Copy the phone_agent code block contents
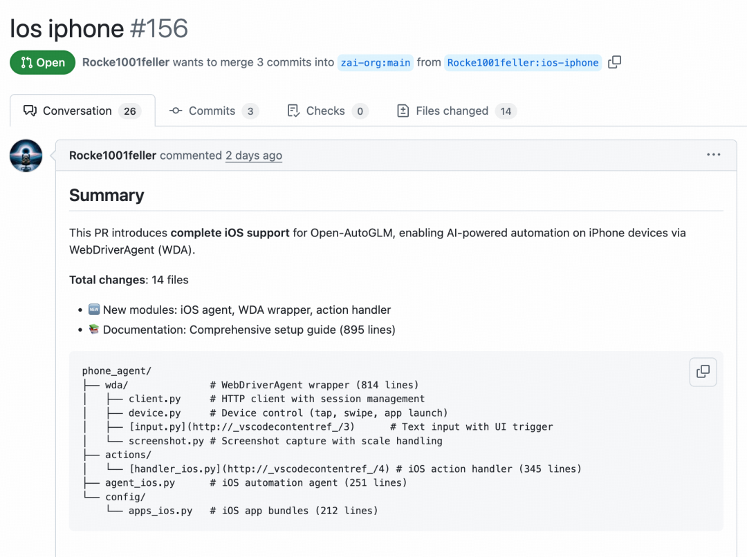747x557 pixels. pos(703,371)
